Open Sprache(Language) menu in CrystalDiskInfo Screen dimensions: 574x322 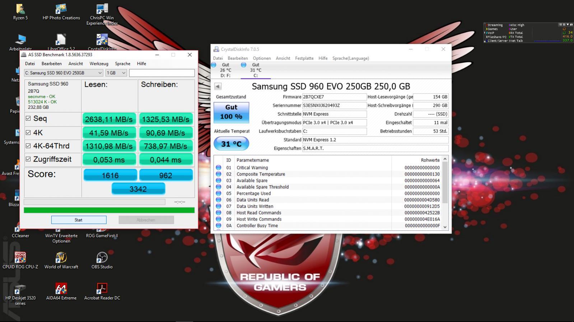click(x=350, y=58)
